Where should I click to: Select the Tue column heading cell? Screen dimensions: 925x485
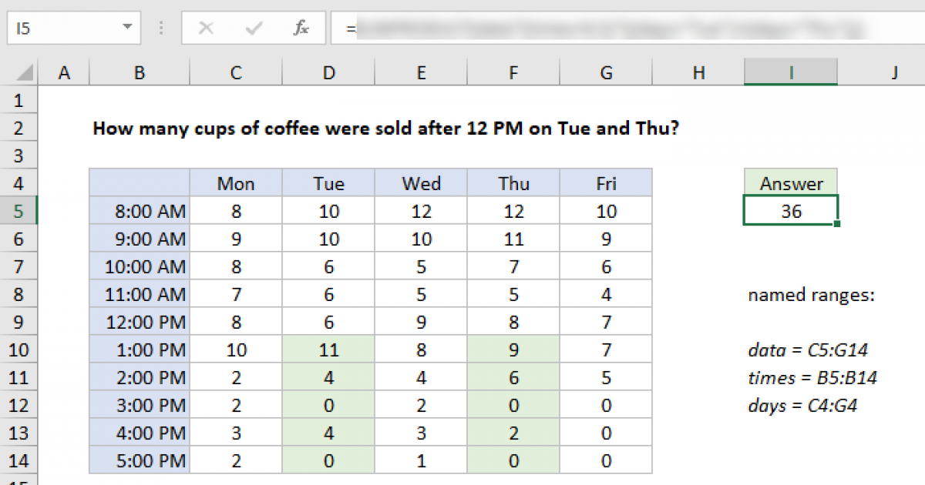tap(328, 183)
